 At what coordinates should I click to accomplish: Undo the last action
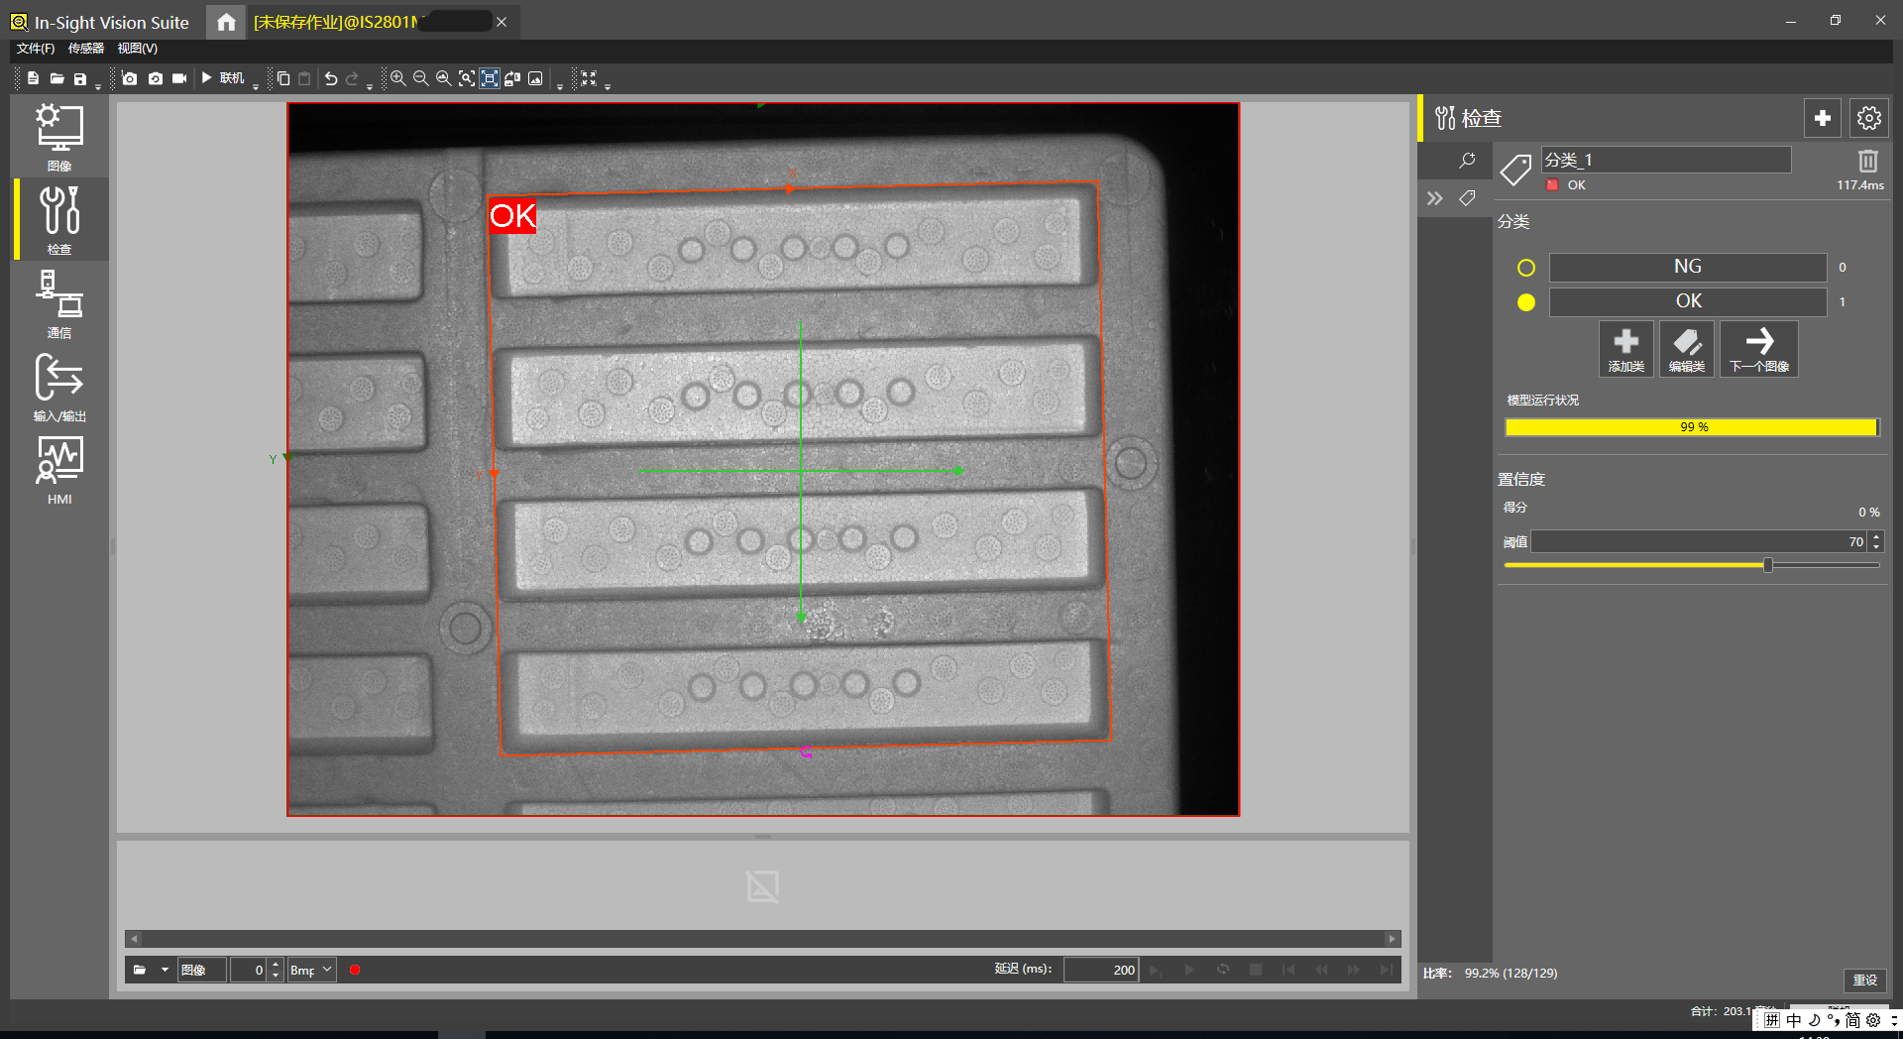click(x=331, y=78)
